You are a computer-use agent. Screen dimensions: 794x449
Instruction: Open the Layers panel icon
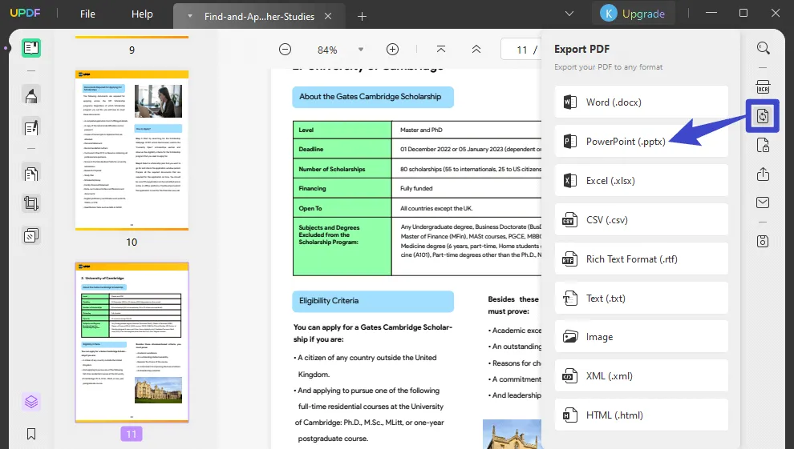pos(31,402)
